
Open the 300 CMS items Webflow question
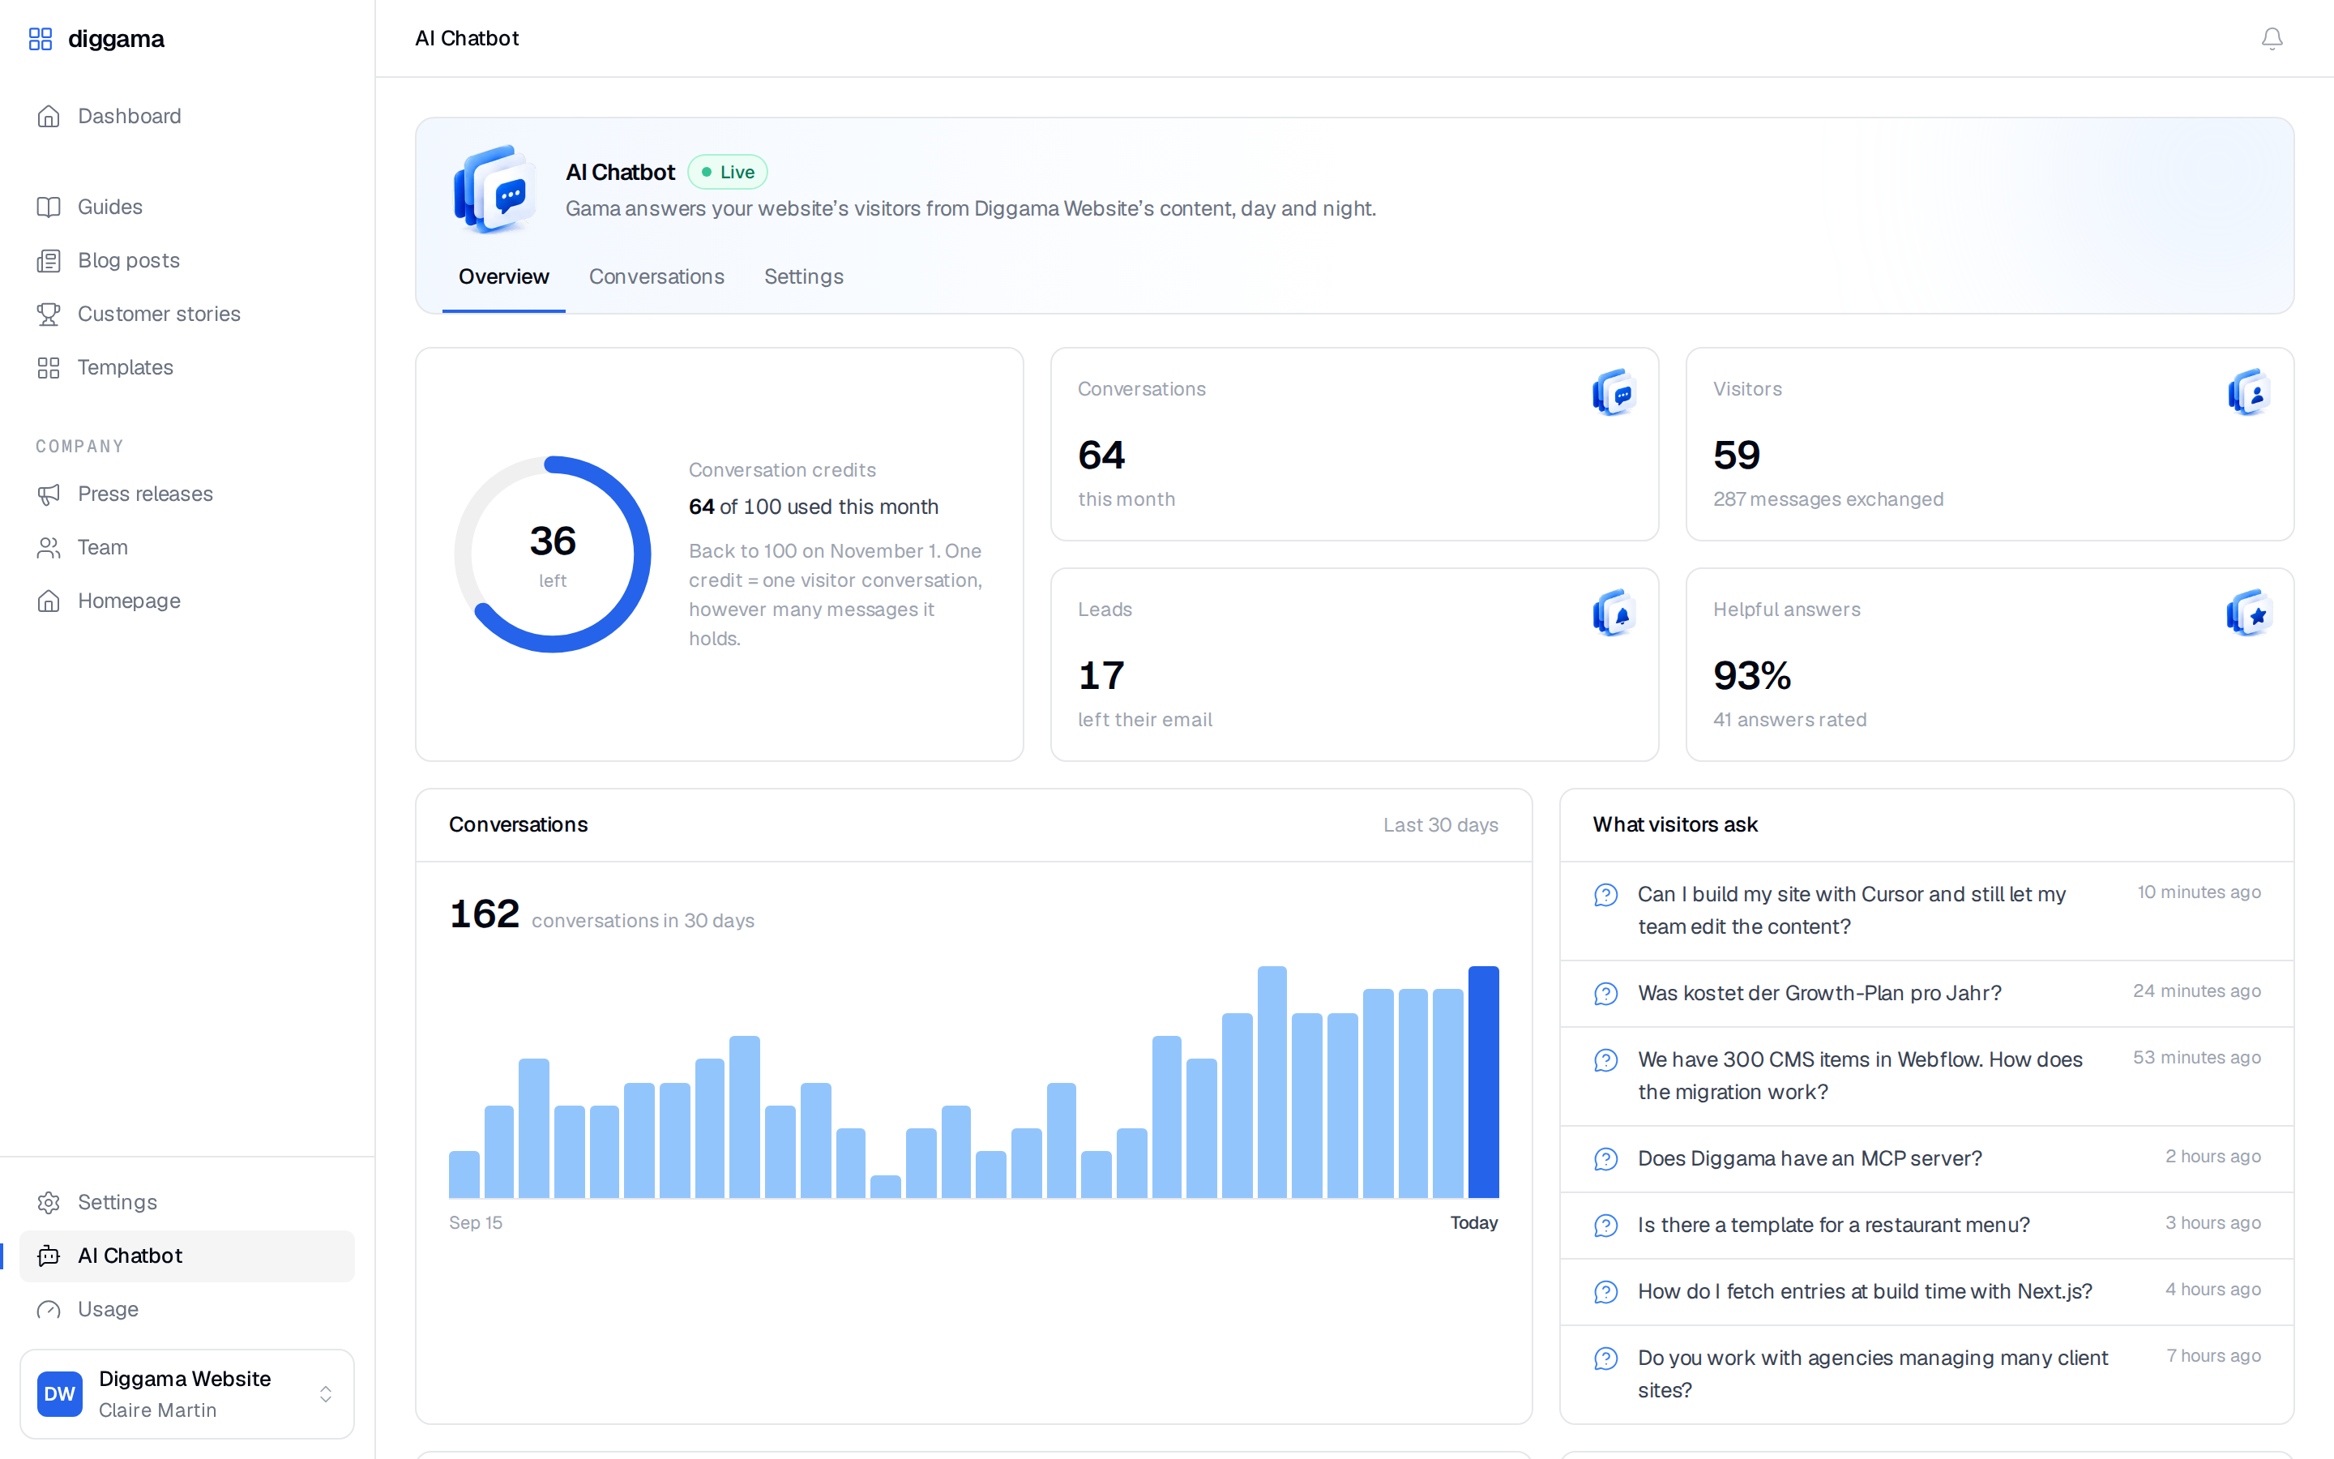[1926, 1076]
